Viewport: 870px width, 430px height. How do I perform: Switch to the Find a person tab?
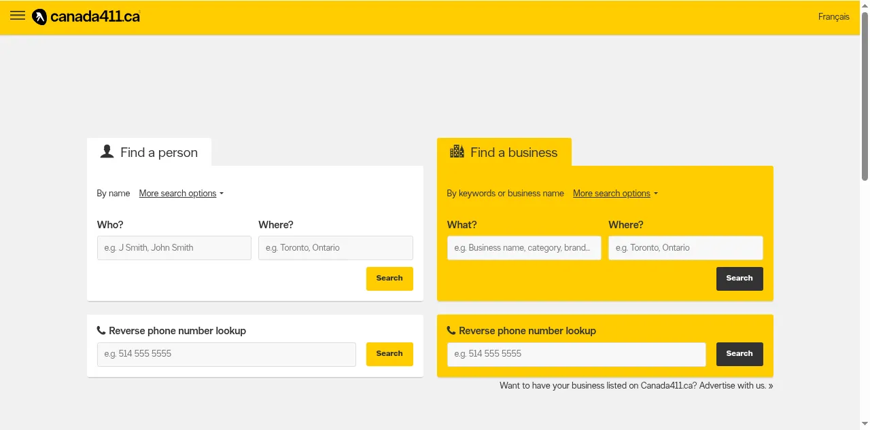[150, 152]
